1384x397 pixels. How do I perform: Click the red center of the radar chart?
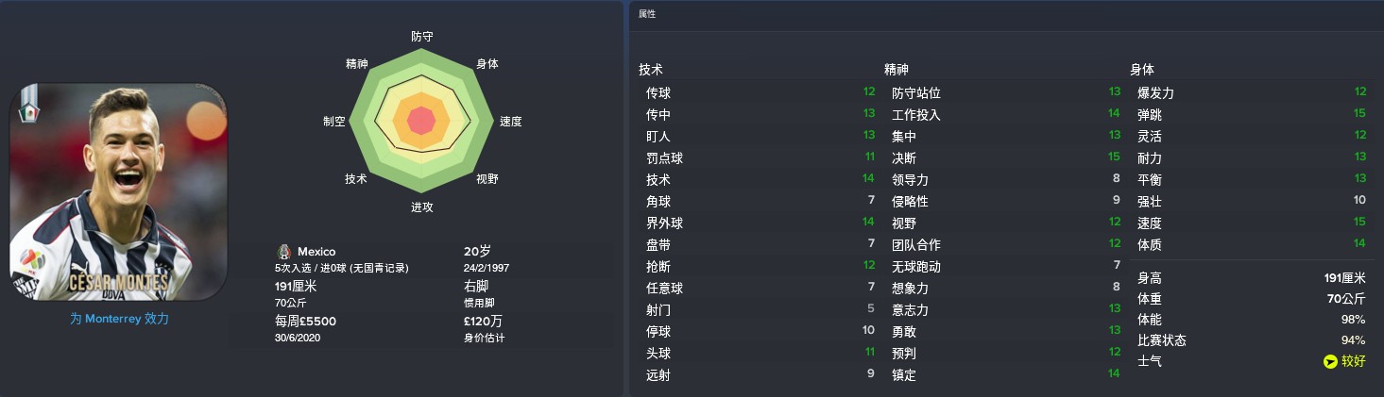click(x=421, y=121)
